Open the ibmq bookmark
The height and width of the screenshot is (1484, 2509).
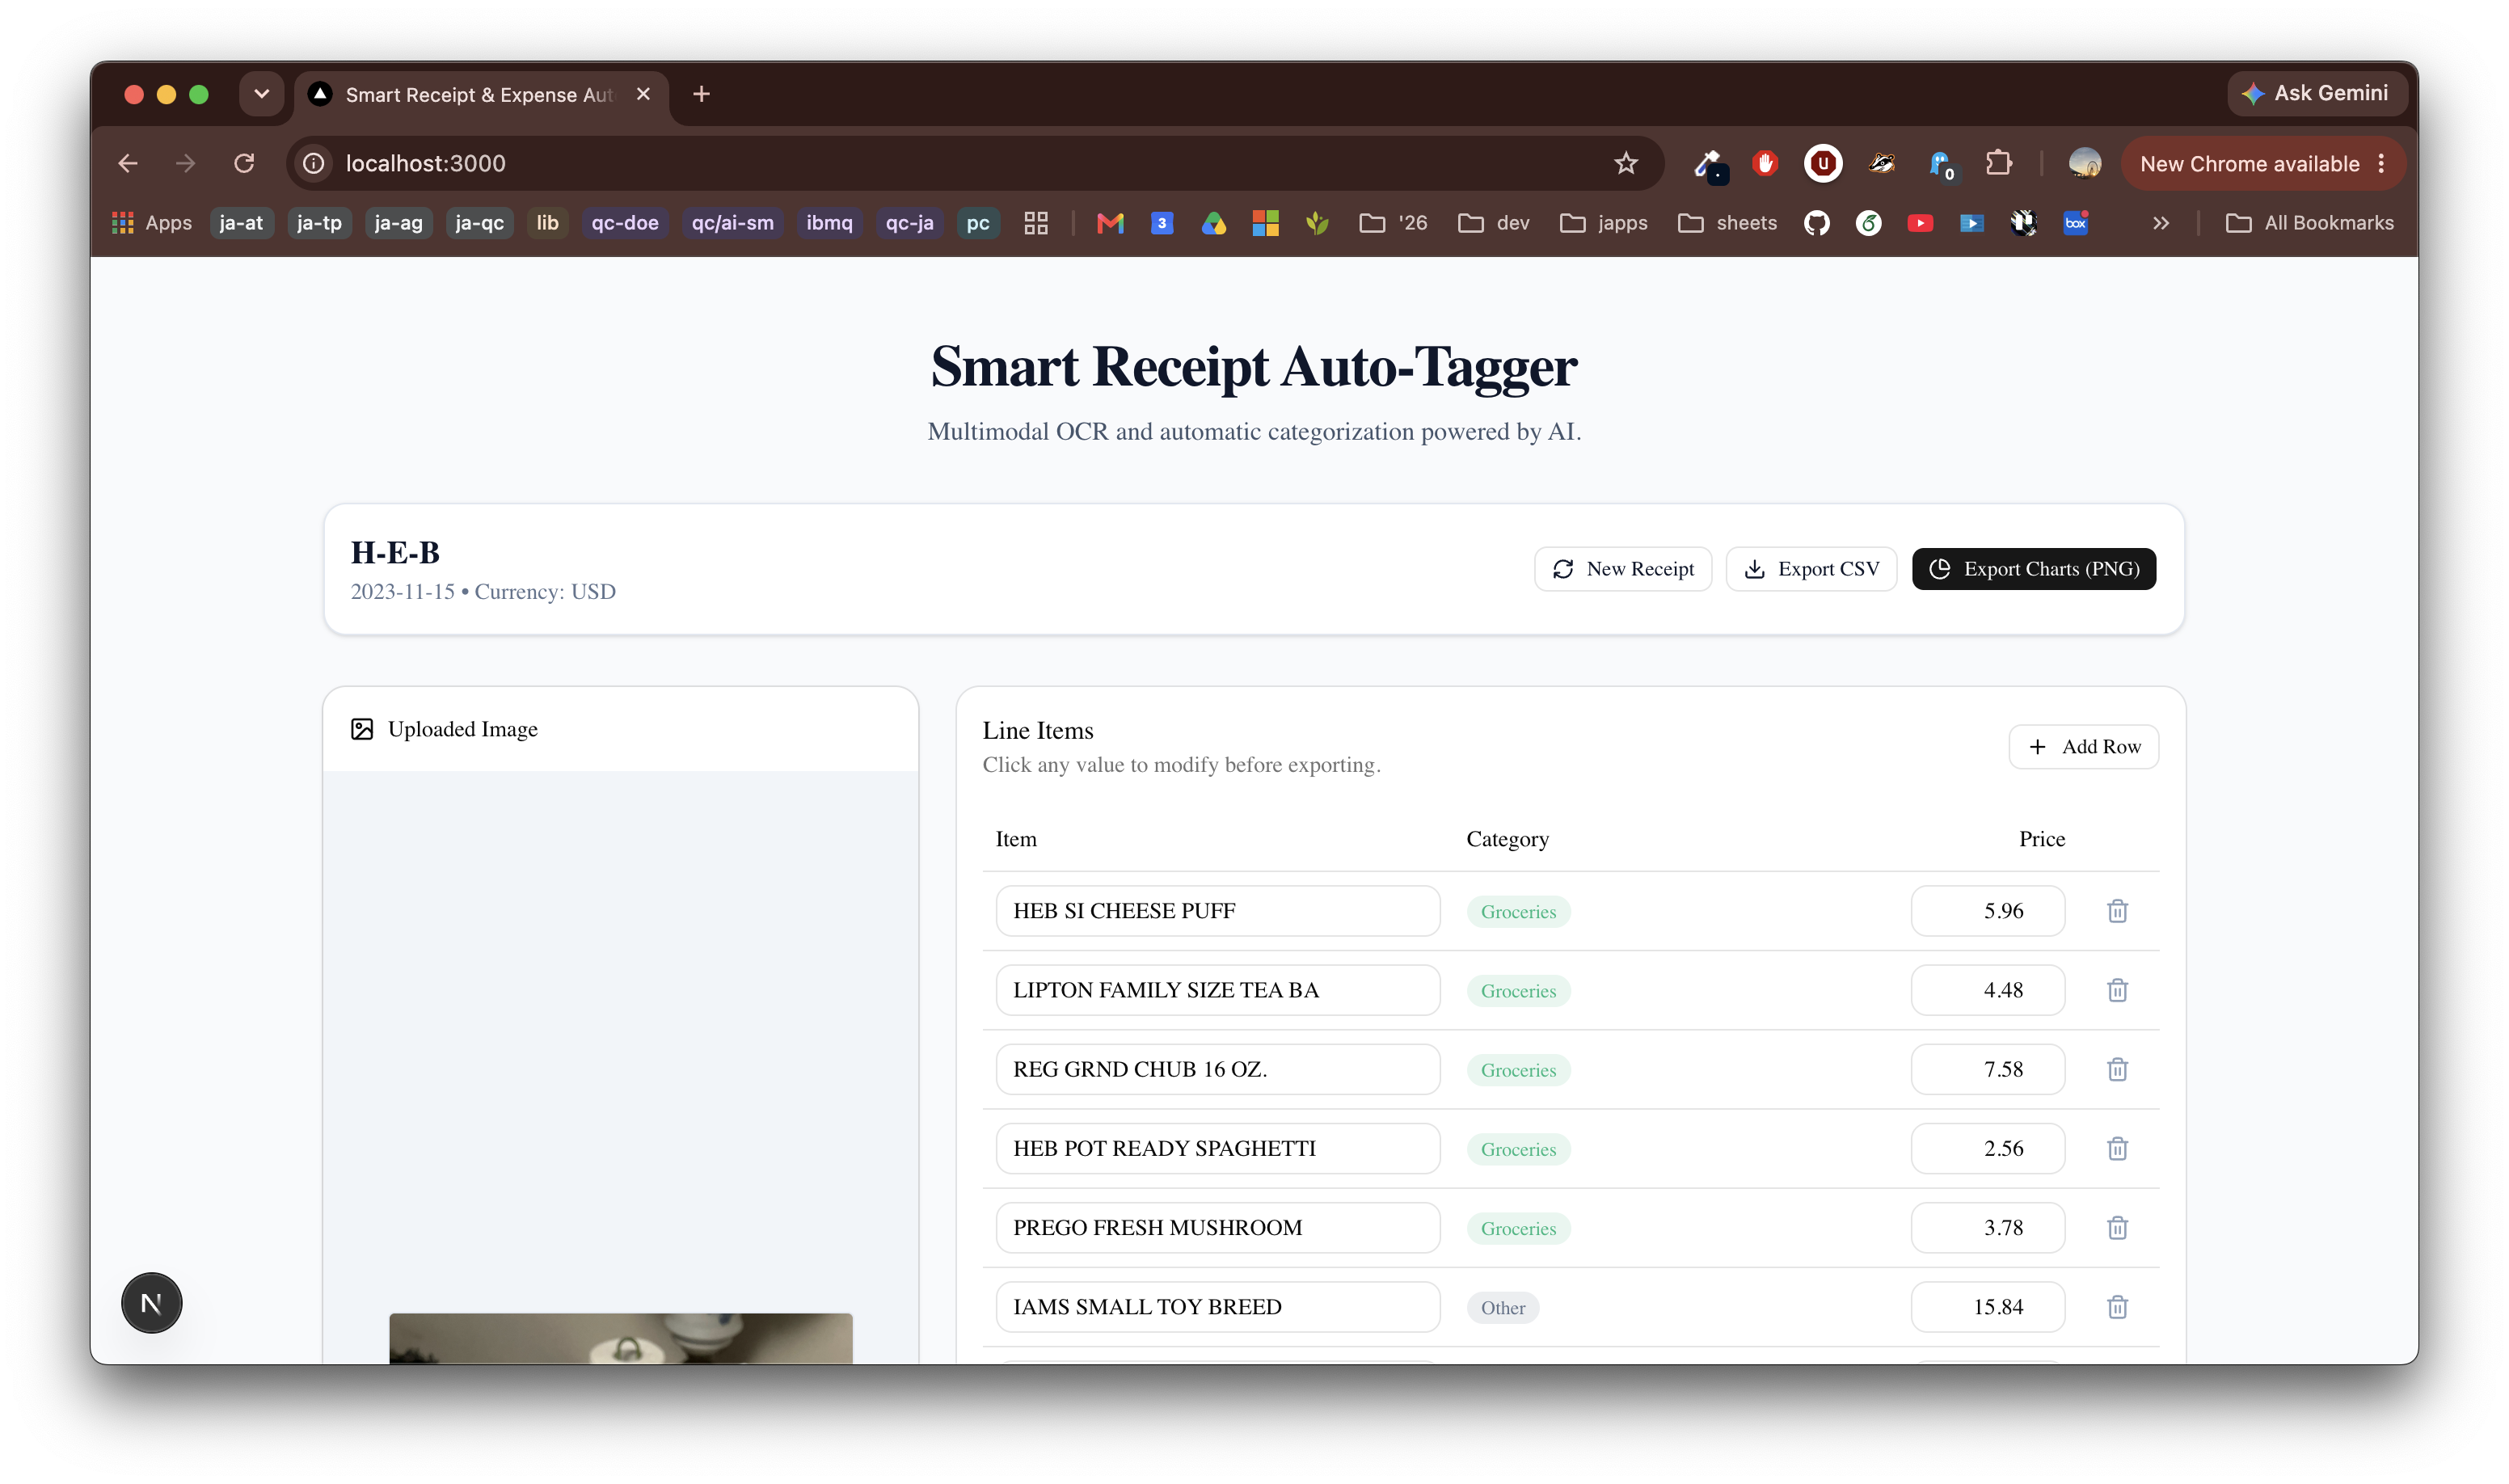click(829, 223)
